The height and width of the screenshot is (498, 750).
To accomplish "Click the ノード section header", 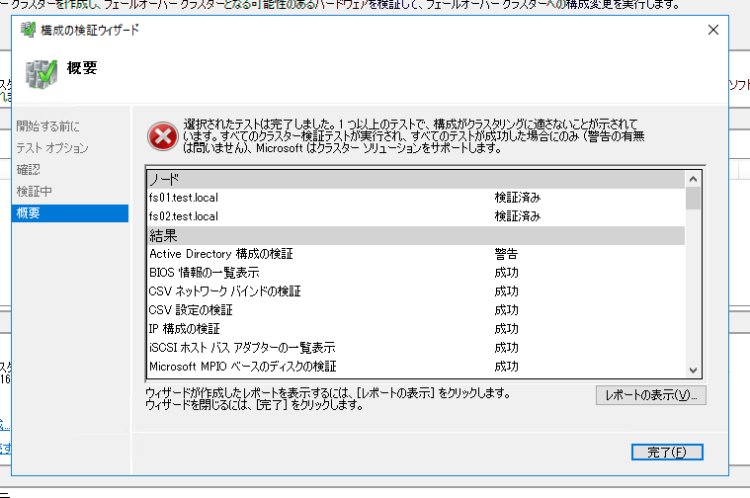I will [x=416, y=180].
